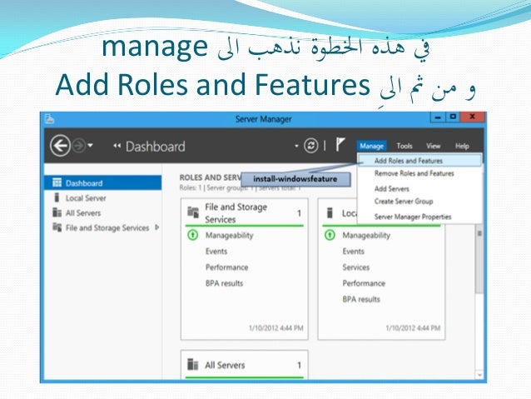The image size is (531, 399).
Task: Maximize the Server Manager window
Action: click(453, 117)
